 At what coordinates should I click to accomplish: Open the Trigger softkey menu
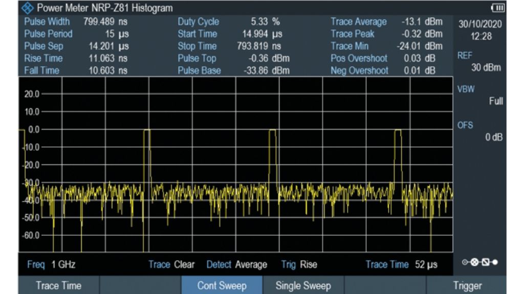click(467, 286)
